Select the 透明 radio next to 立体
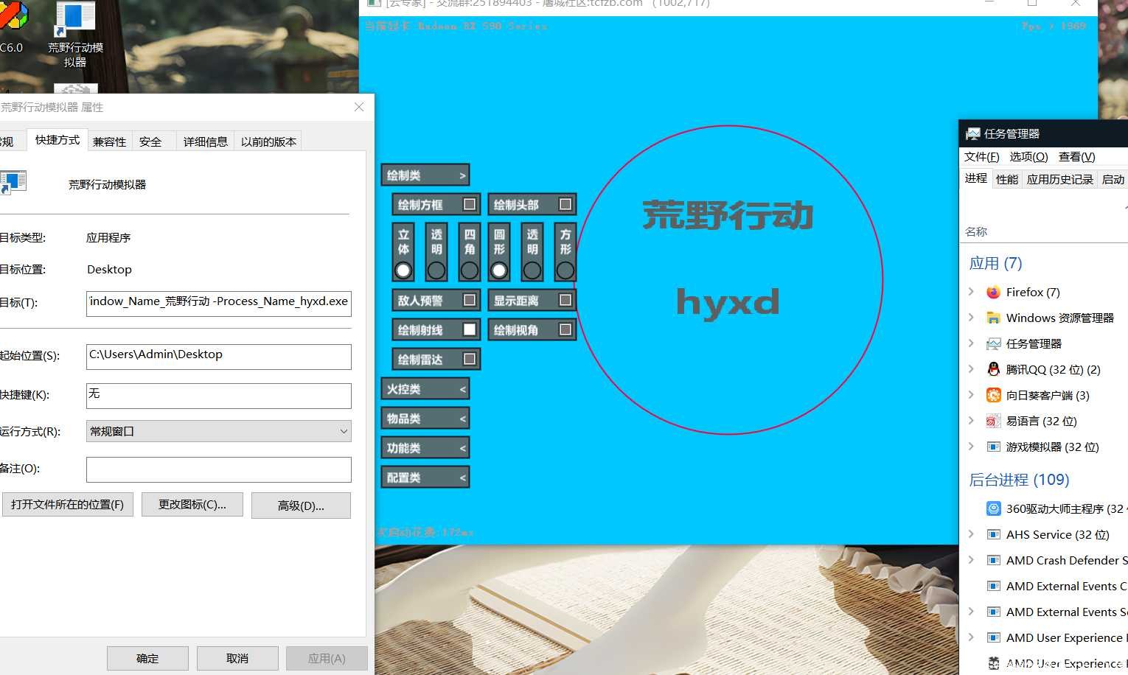The image size is (1128, 675). tap(436, 270)
